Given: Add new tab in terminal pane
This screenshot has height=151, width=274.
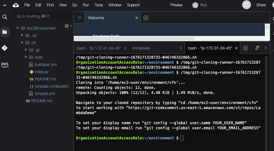Looking at the screenshot, I should pos(245,48).
